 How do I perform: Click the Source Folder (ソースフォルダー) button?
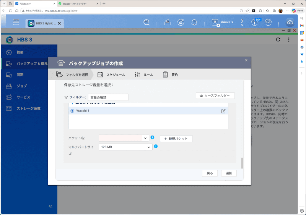point(215,96)
